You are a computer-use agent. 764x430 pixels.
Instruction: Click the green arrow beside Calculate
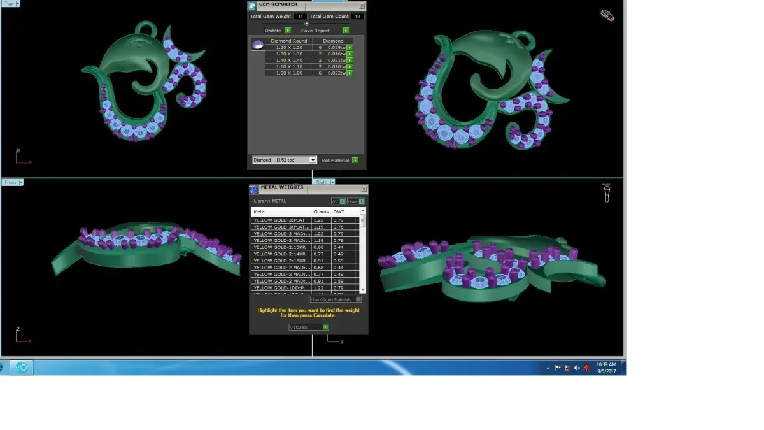coord(325,327)
